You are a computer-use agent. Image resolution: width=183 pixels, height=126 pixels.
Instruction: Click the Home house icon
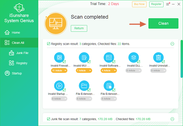click(7, 32)
